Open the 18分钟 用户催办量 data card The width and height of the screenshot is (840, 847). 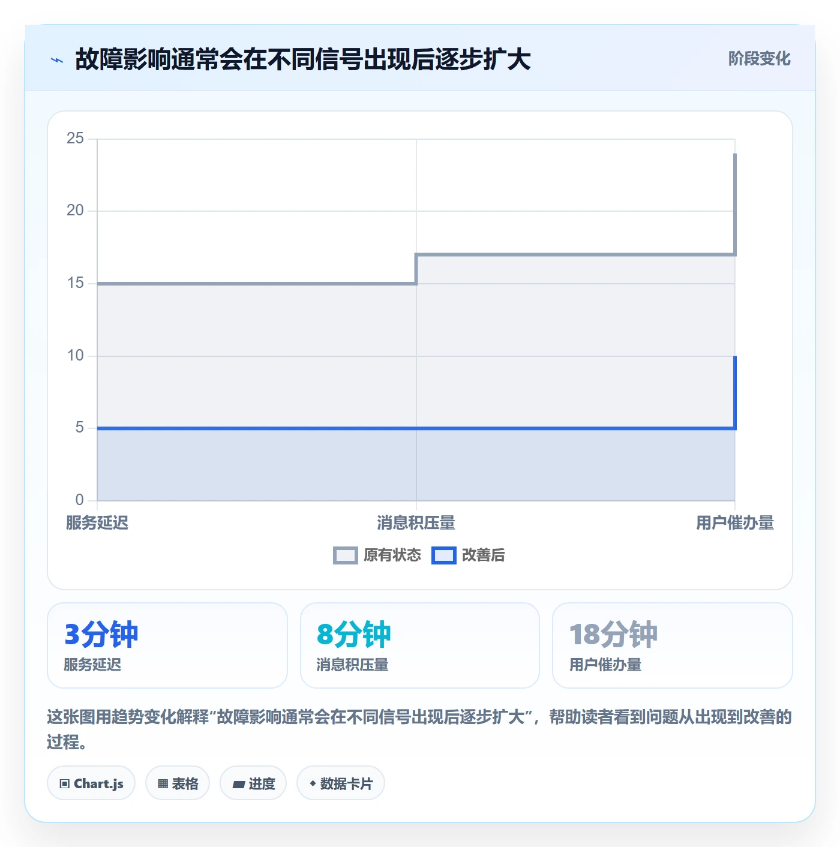673,645
